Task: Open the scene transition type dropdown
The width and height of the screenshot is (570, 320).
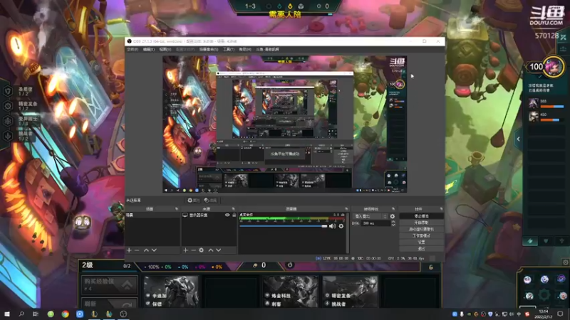Action: (370, 216)
